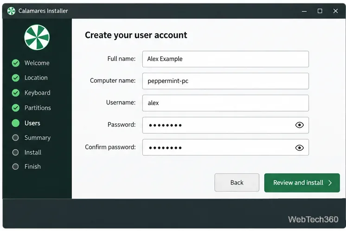Screen dimensions: 346x231
Task: Click the empty circle beside Summary
Action: coord(15,138)
